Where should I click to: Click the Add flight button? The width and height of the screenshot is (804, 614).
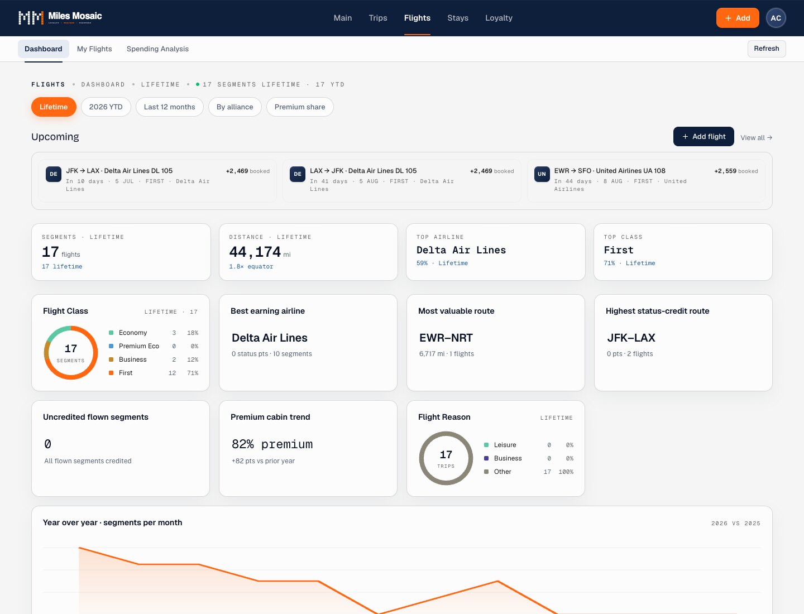point(703,137)
